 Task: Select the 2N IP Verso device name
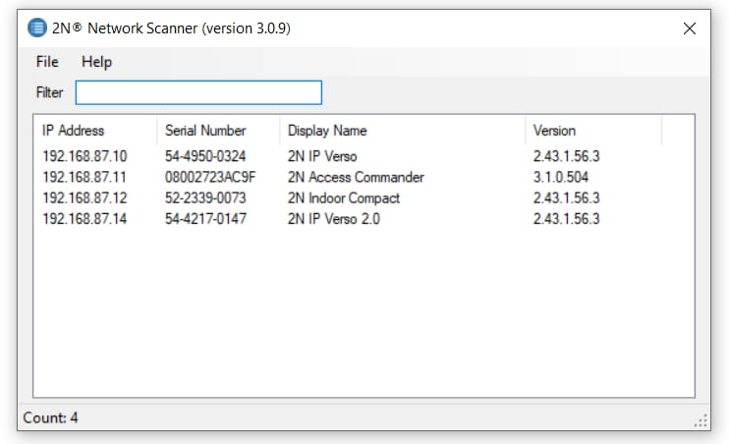(322, 156)
